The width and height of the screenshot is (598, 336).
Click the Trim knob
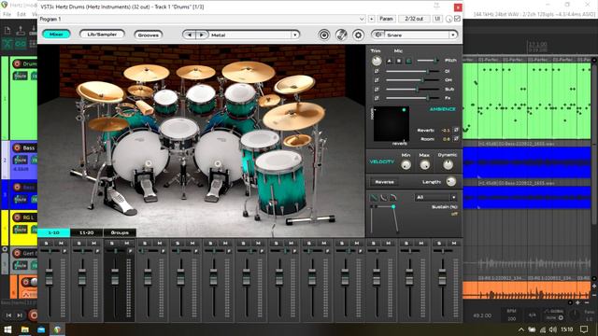point(377,61)
